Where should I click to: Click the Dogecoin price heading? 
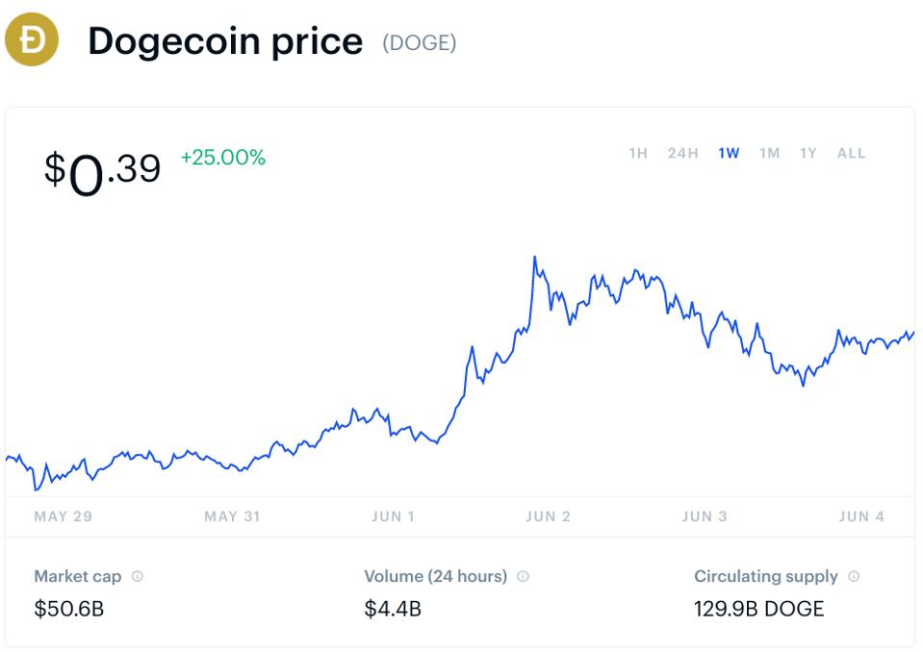point(225,41)
